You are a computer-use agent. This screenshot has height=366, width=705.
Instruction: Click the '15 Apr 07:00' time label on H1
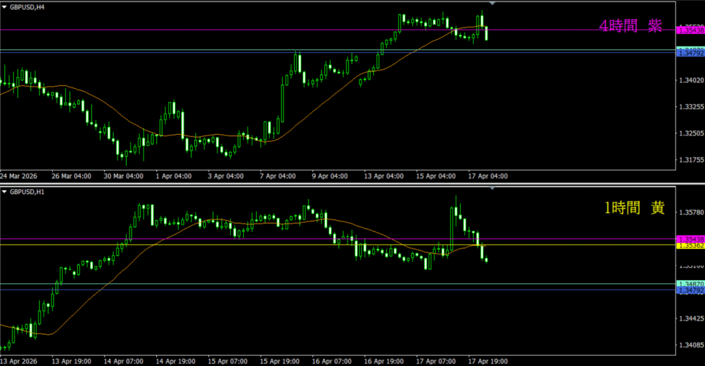coord(227,360)
